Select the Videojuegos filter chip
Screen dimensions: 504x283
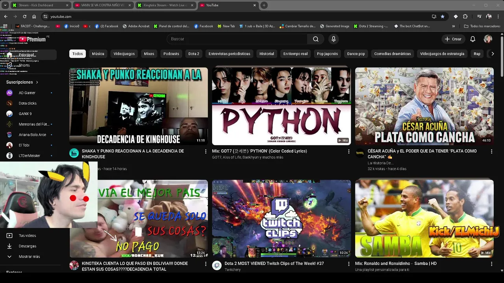124,54
